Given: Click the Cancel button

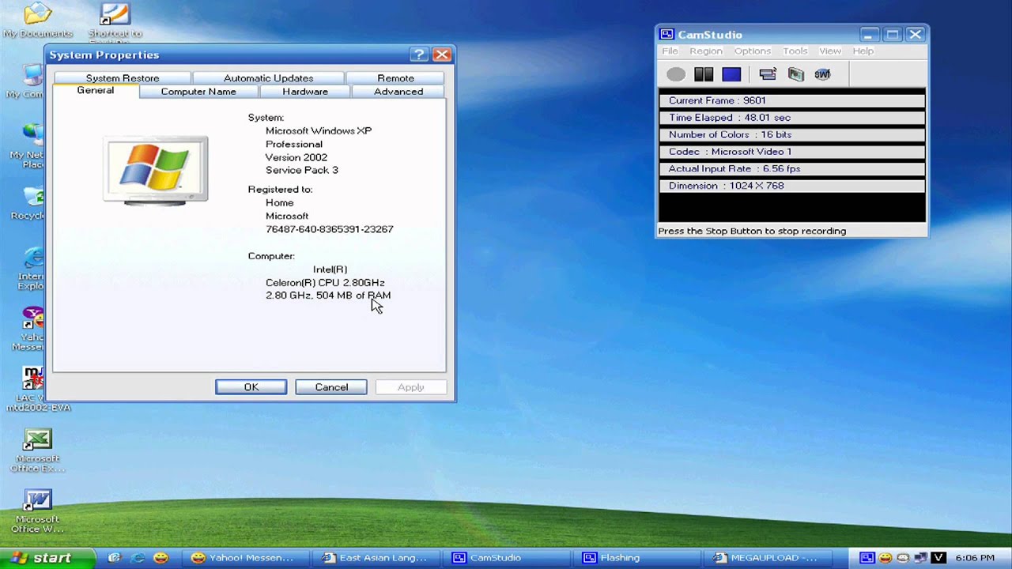Looking at the screenshot, I should tap(331, 387).
